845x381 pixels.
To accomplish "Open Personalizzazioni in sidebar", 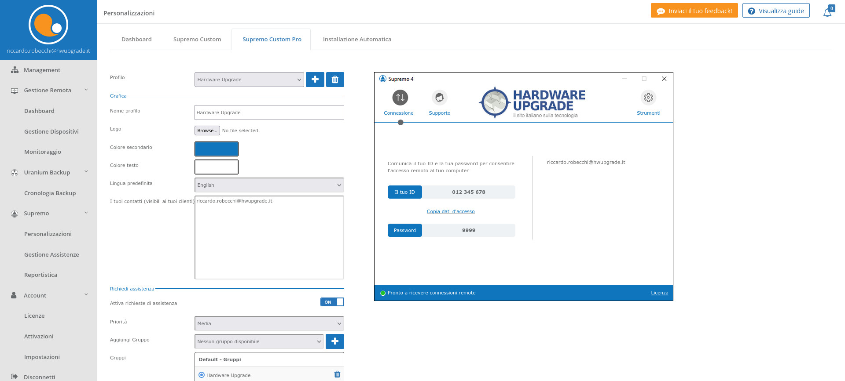I will pos(48,234).
